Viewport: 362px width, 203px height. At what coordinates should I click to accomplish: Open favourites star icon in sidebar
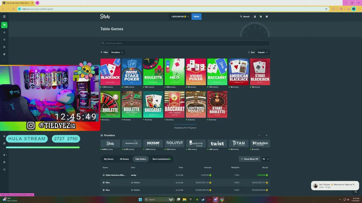[4, 32]
